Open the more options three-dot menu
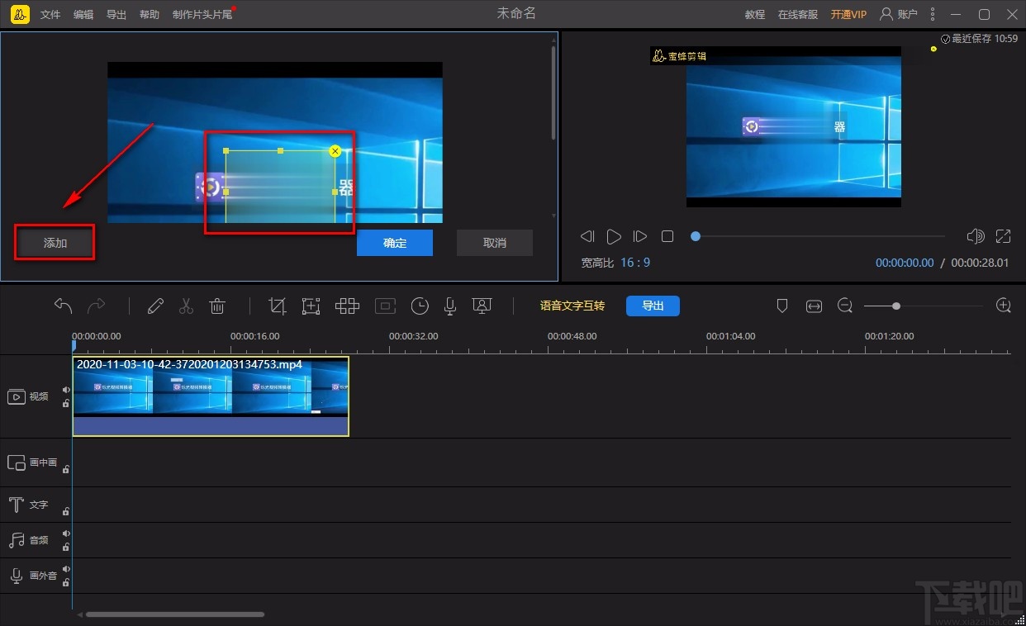The image size is (1026, 626). [933, 14]
